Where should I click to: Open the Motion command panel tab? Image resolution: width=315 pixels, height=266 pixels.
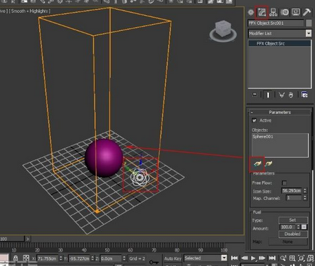coord(285,12)
